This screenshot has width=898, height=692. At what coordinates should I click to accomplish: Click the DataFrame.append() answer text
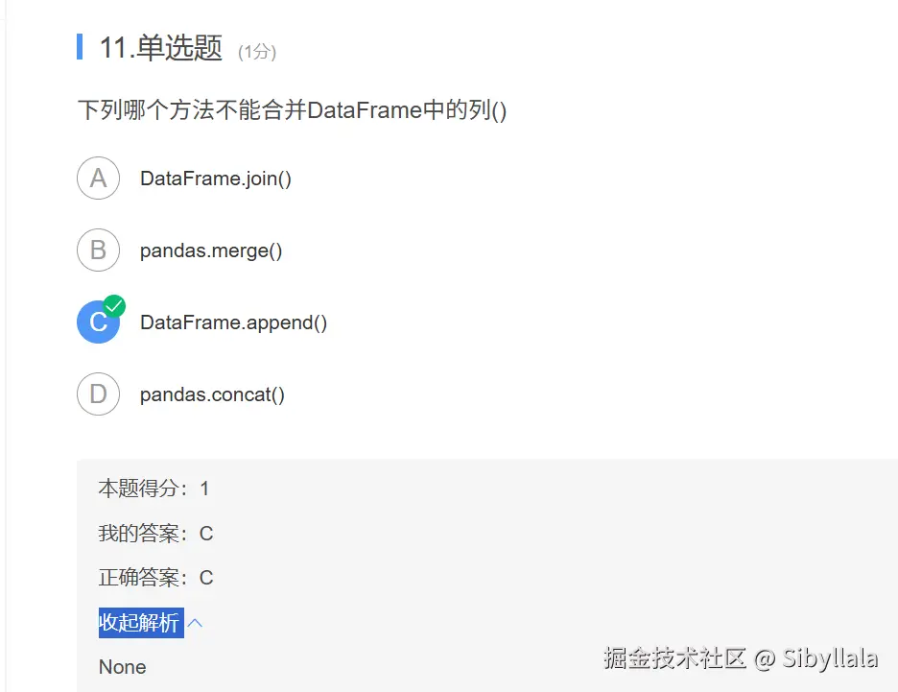click(x=233, y=322)
